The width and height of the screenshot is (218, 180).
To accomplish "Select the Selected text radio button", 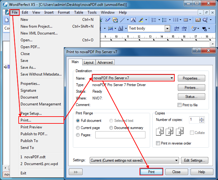I will click(x=111, y=120).
